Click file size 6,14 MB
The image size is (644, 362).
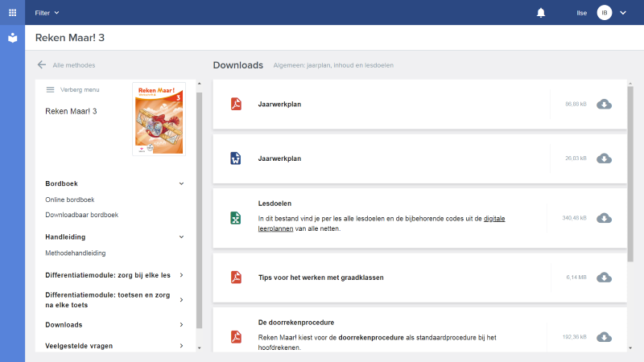[x=576, y=278]
